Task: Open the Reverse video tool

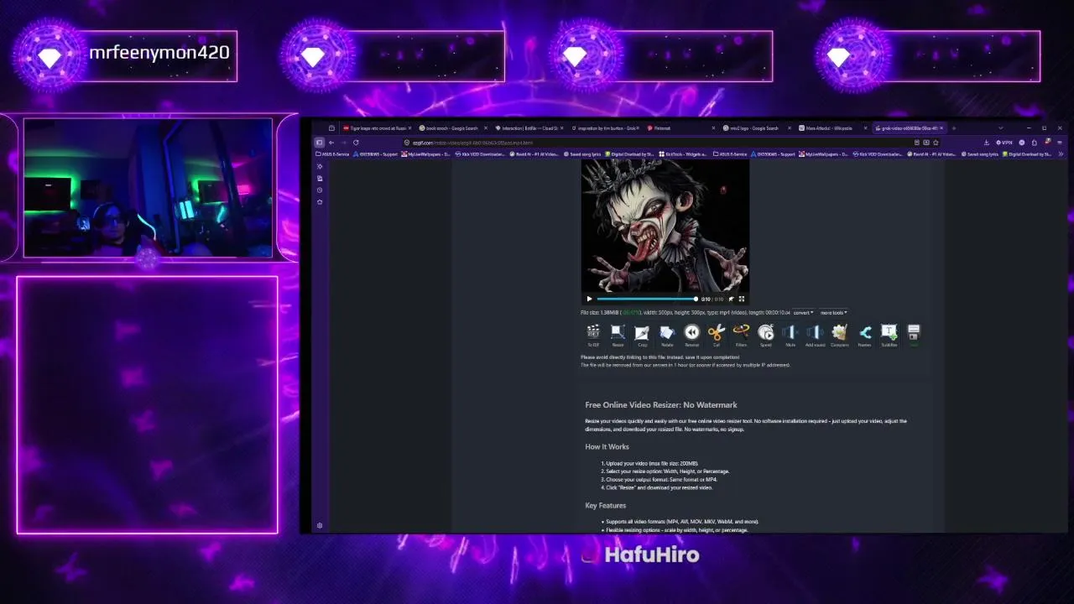Action: [x=691, y=336]
